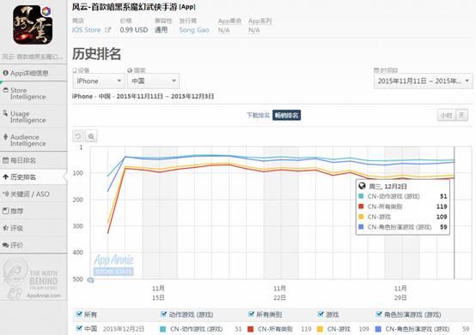The width and height of the screenshot is (476, 335).
Task: Open Usage Intelligence in the sidebar
Action: coord(34,117)
